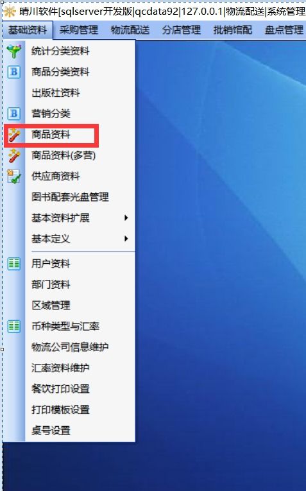Click the wand icon beside 商品资料(多营)
The height and width of the screenshot is (491, 306).
point(14,155)
